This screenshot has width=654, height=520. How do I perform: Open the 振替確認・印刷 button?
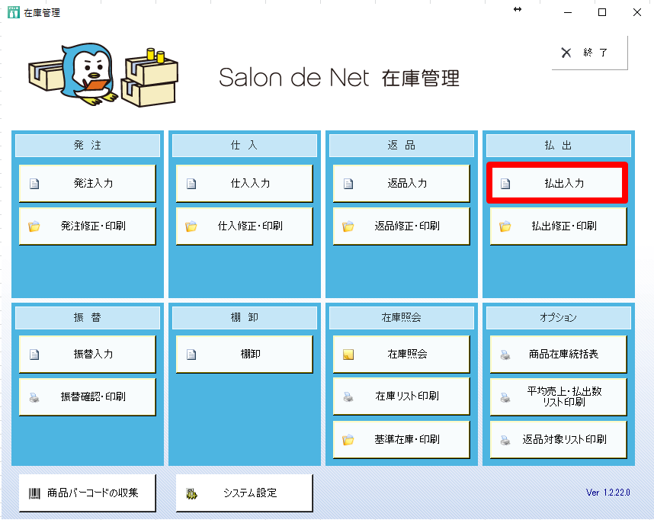pos(87,396)
